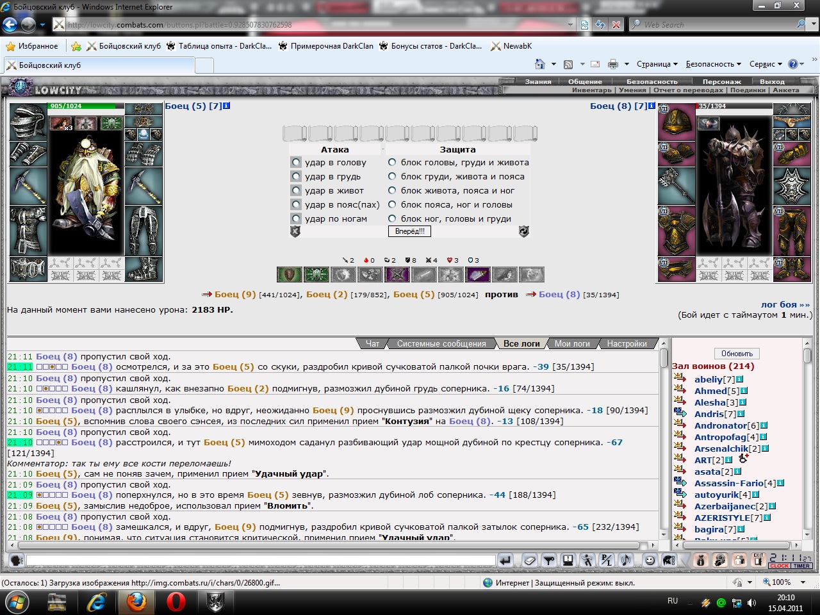Image resolution: width=820 pixels, height=615 pixels.
Task: Click the chat filter funnel icon
Action: click(x=549, y=561)
